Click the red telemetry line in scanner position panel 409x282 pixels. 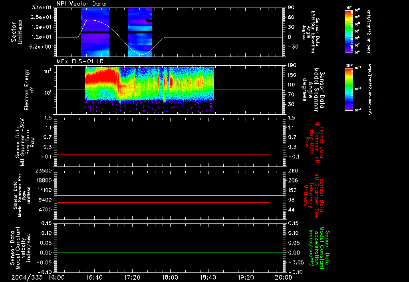163,202
